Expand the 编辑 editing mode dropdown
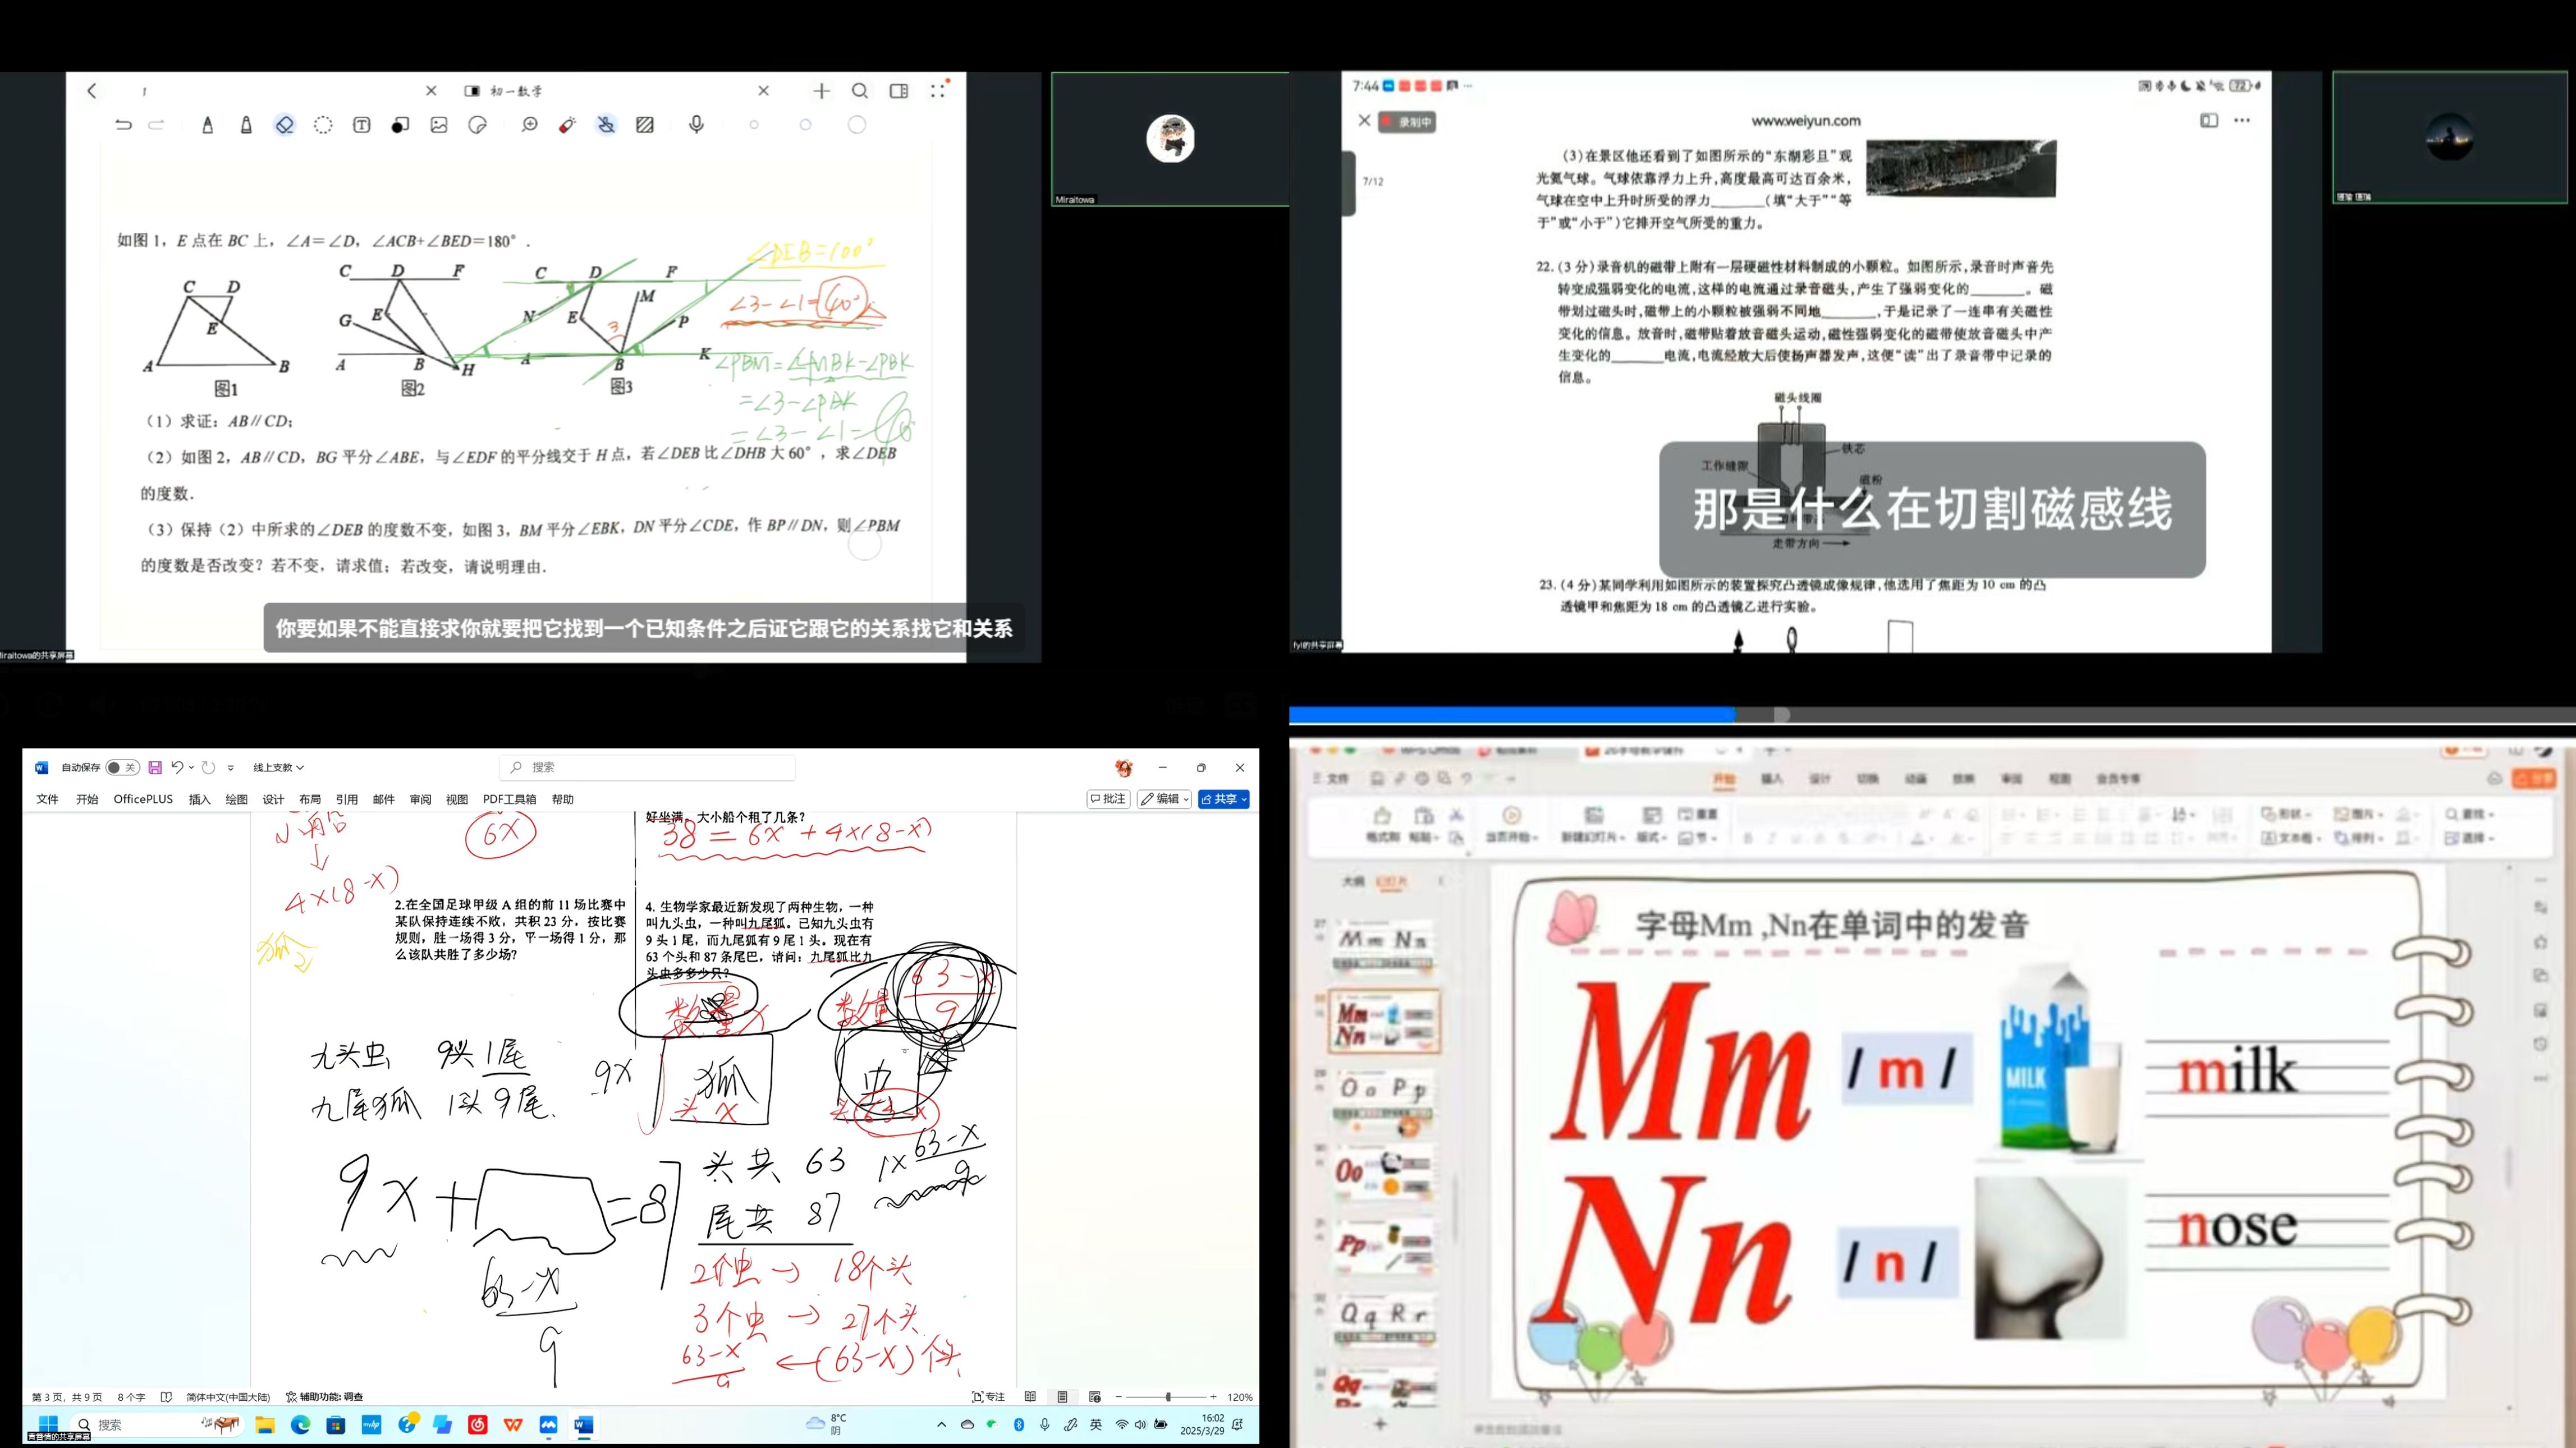 click(1164, 799)
